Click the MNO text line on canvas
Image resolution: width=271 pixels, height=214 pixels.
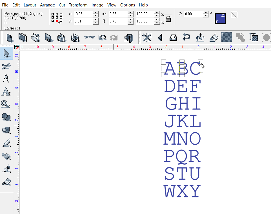(182, 139)
